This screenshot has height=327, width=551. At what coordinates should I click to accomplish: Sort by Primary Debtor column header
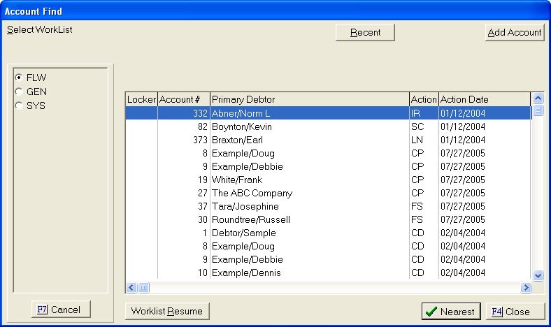click(x=309, y=99)
